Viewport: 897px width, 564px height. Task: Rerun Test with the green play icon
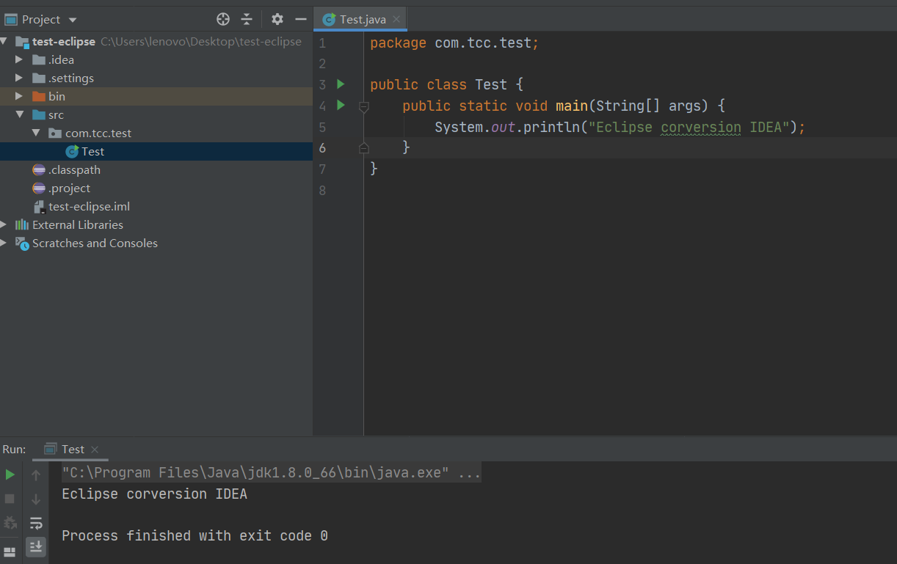(10, 475)
